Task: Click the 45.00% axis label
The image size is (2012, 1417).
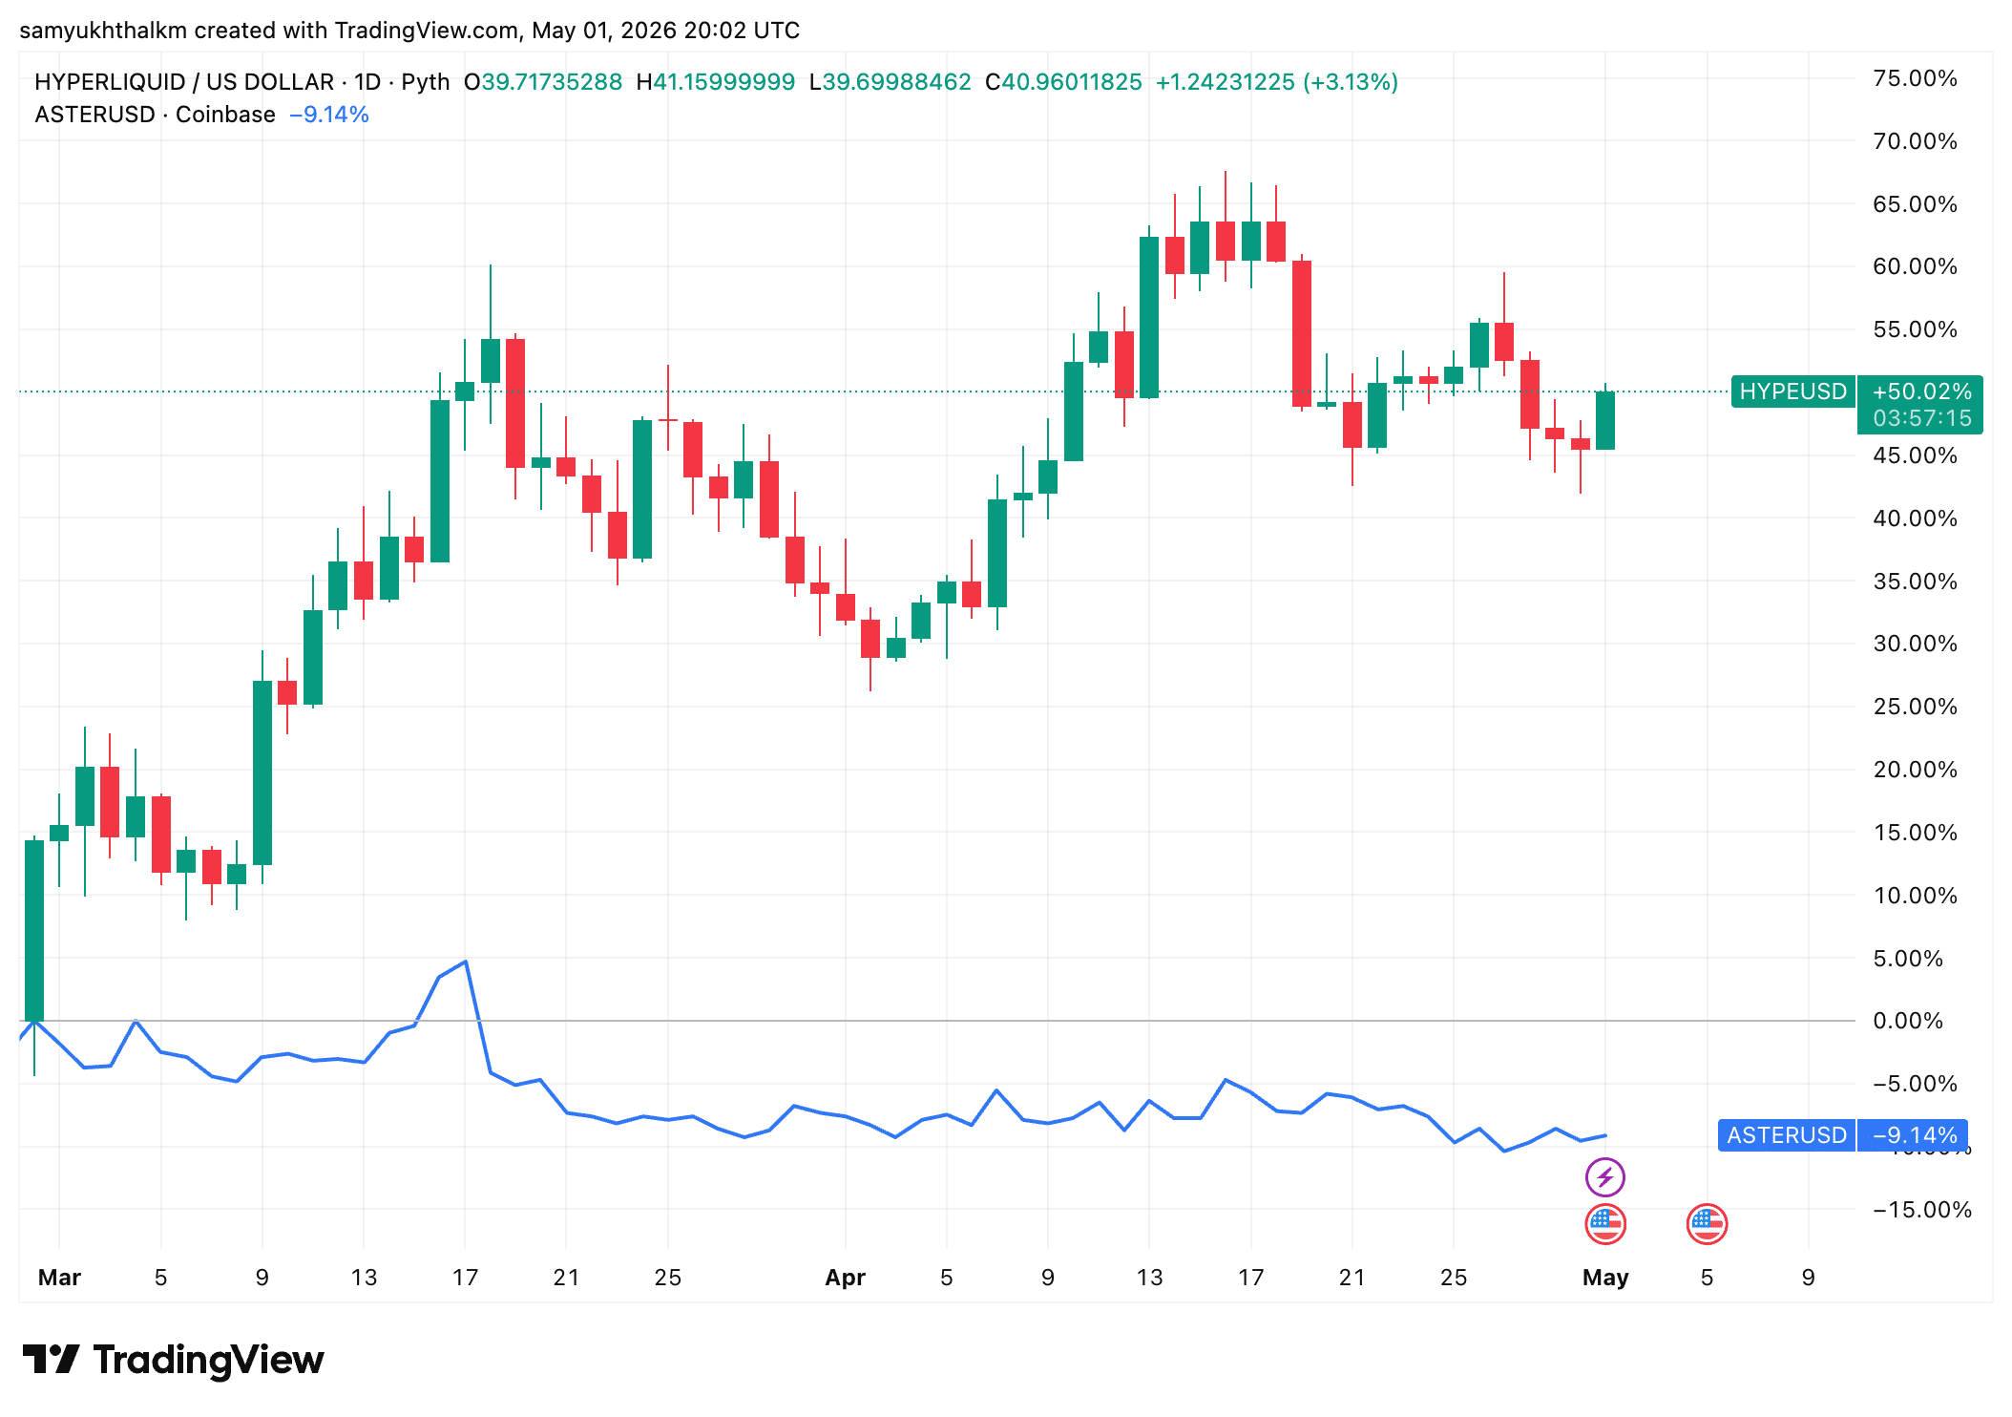Action: click(x=1915, y=455)
